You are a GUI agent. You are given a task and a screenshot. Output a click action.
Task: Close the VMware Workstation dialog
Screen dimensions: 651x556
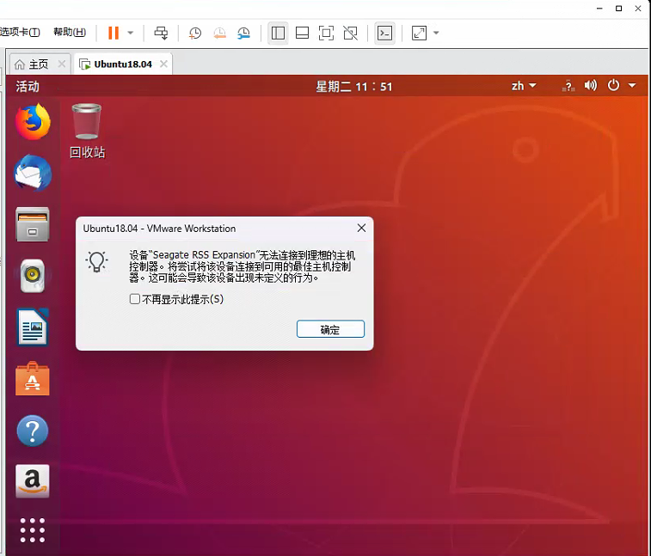(361, 228)
